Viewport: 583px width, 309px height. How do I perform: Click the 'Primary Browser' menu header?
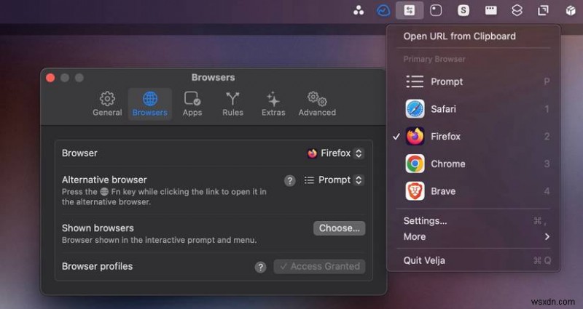tap(434, 60)
